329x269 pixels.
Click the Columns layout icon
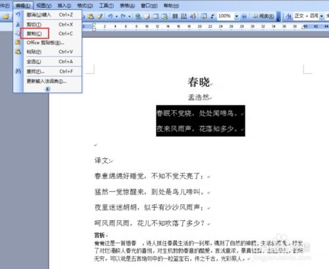(x=175, y=16)
